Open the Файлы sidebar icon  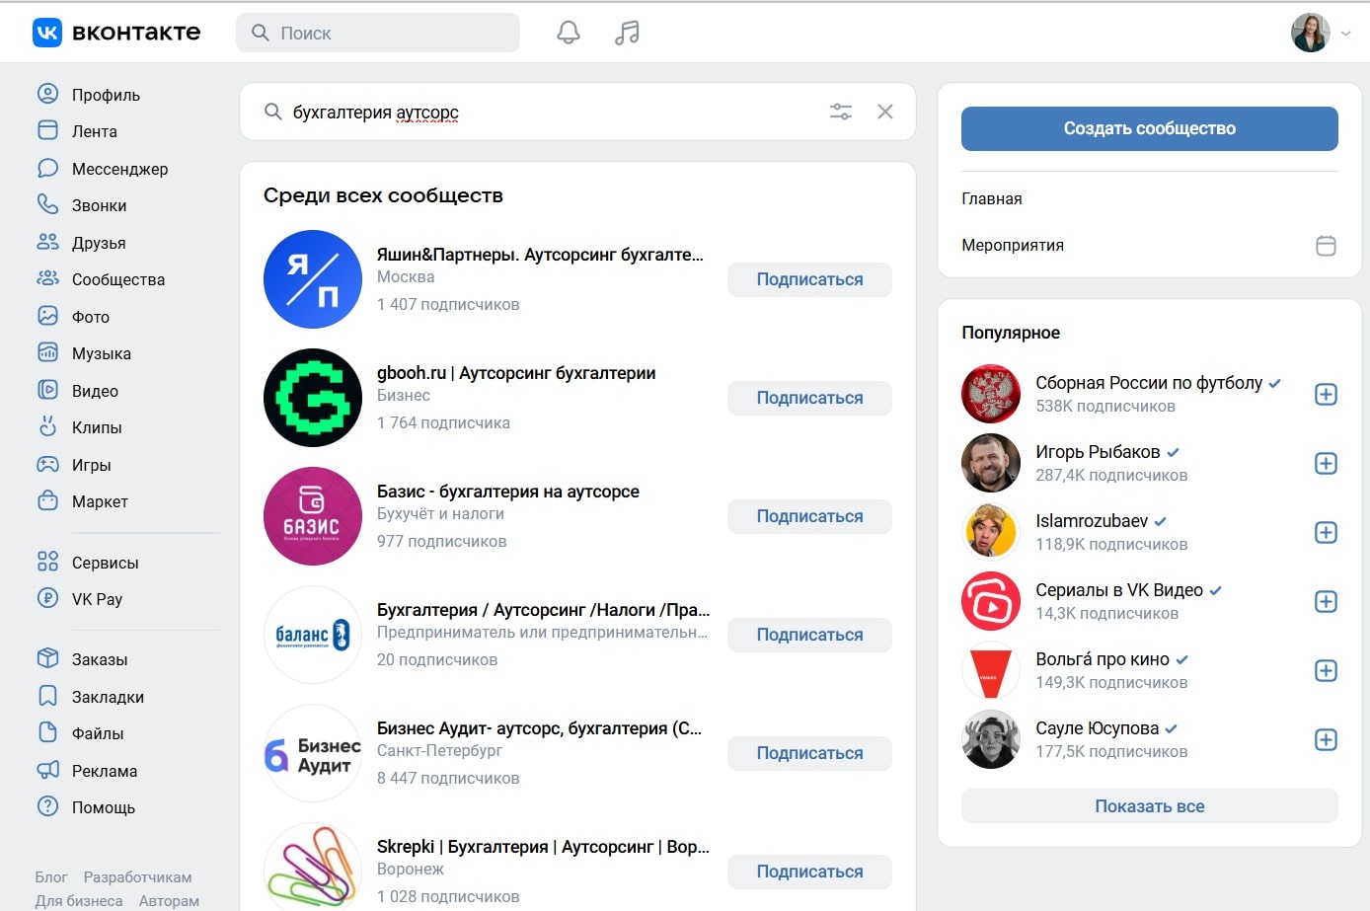pos(47,732)
